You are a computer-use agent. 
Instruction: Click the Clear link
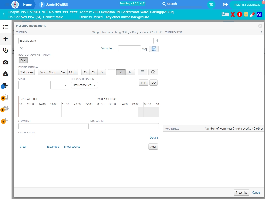[23, 147]
